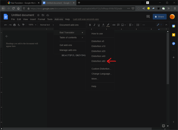Click the Add-ons menu
This screenshot has width=178, height=130.
[59, 19]
